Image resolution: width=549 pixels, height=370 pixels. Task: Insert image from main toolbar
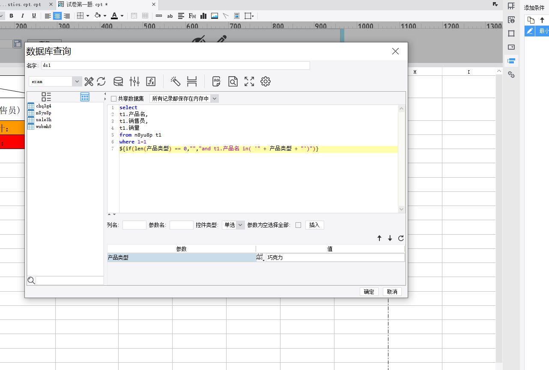215,16
